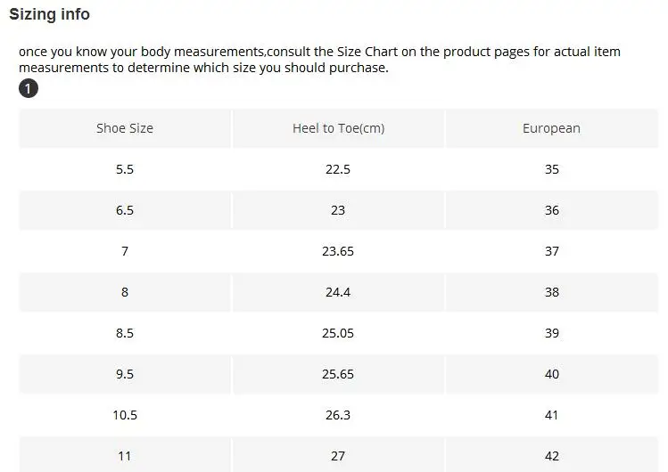The image size is (668, 472).
Task: Click the Sizing info heading
Action: [49, 15]
